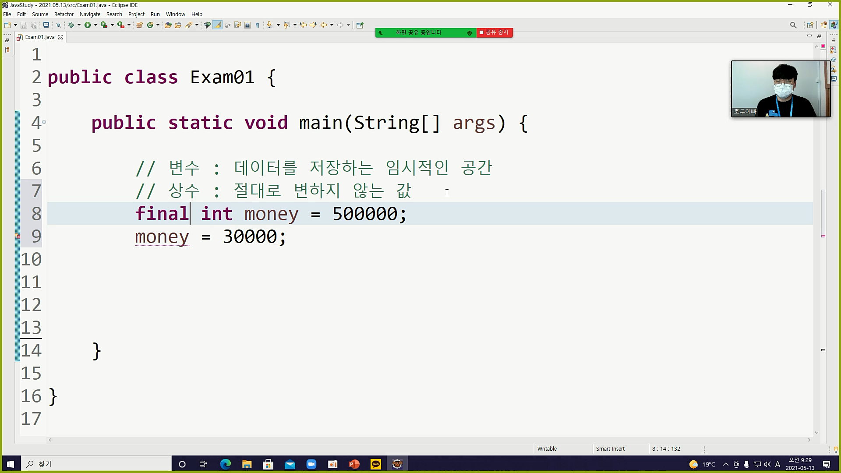Open the New file dropdown arrow

(x=15, y=25)
